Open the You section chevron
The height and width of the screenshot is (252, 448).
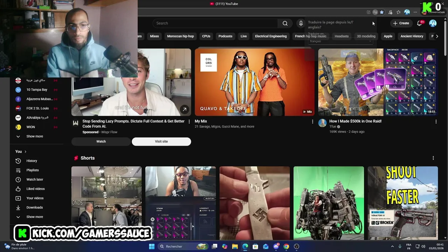(25, 152)
